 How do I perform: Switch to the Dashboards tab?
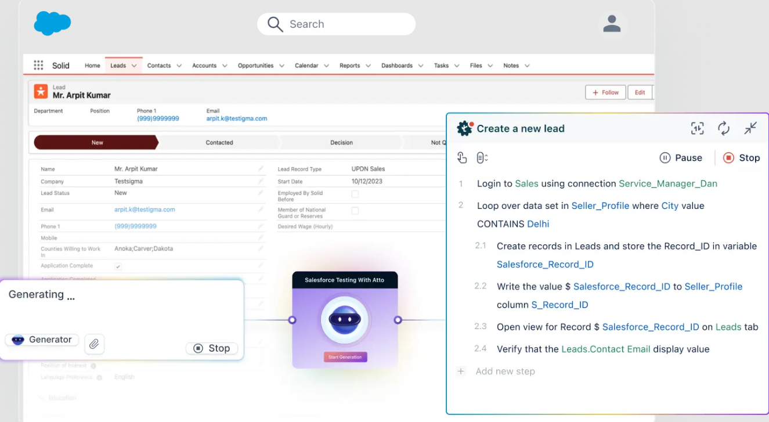coord(397,66)
